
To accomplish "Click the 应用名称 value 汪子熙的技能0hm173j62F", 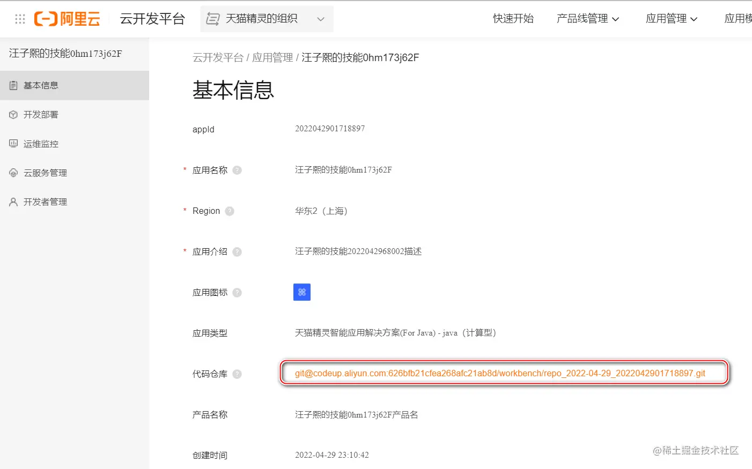I will pos(343,170).
